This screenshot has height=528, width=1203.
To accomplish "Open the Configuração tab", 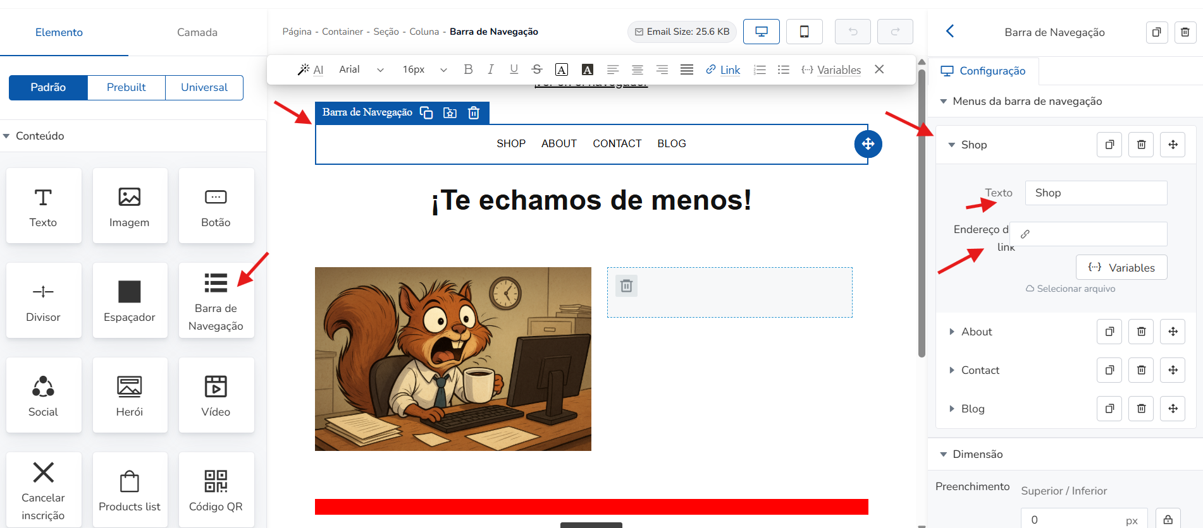I will (x=984, y=71).
